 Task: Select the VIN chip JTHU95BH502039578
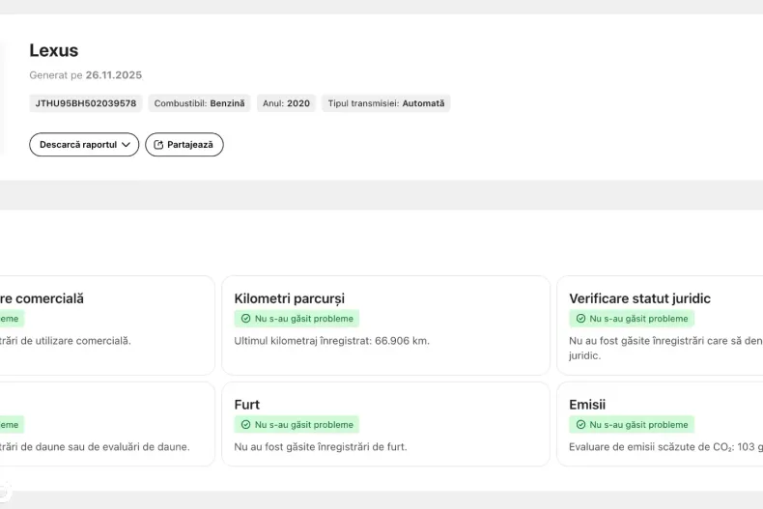pos(86,103)
